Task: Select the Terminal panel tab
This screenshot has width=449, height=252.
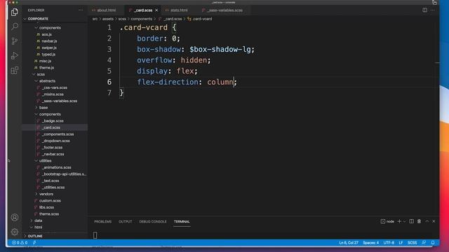Action: click(182, 222)
